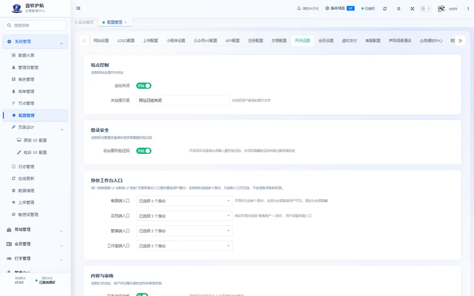The height and width of the screenshot is (296, 474).
Task: Click the 页面设计 wand icon
Action: coord(14,127)
